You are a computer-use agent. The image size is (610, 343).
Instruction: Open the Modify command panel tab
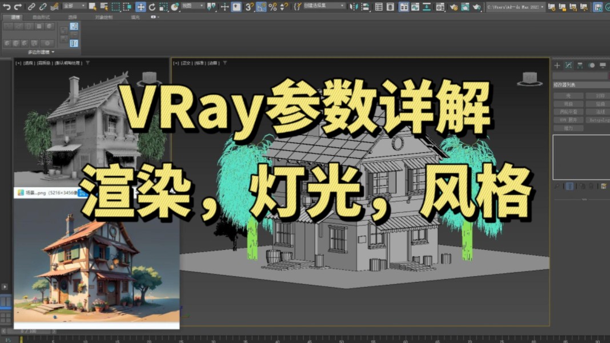tap(568, 65)
